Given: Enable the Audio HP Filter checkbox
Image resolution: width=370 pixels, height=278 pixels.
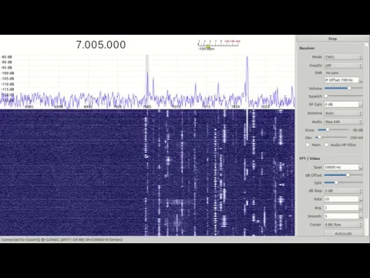Looking at the screenshot, I should point(326,145).
